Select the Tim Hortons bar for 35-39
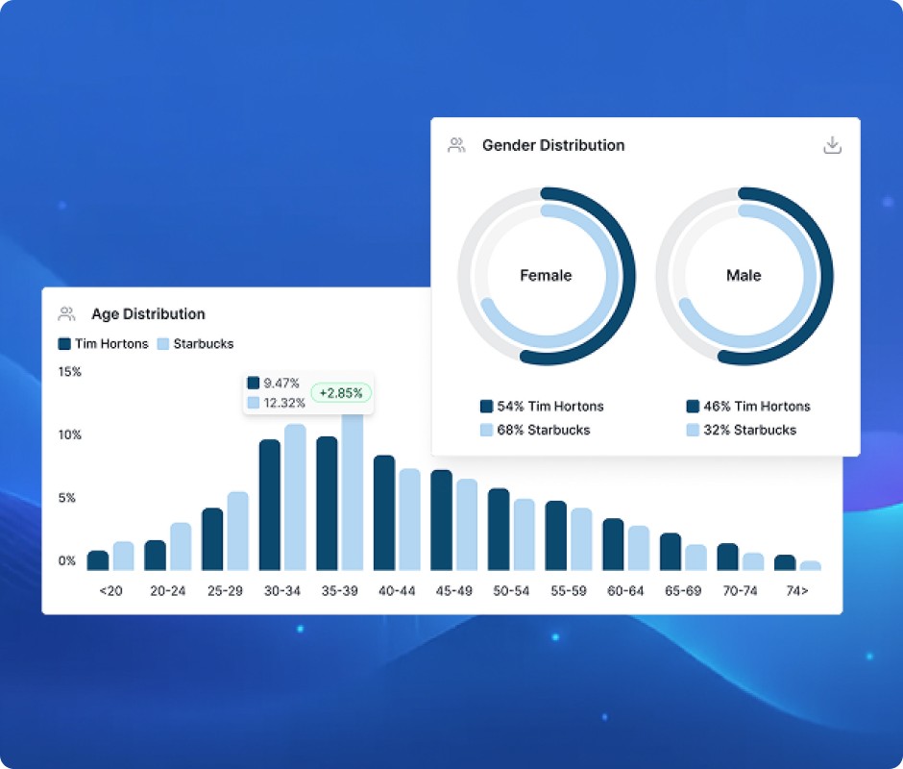 328,504
